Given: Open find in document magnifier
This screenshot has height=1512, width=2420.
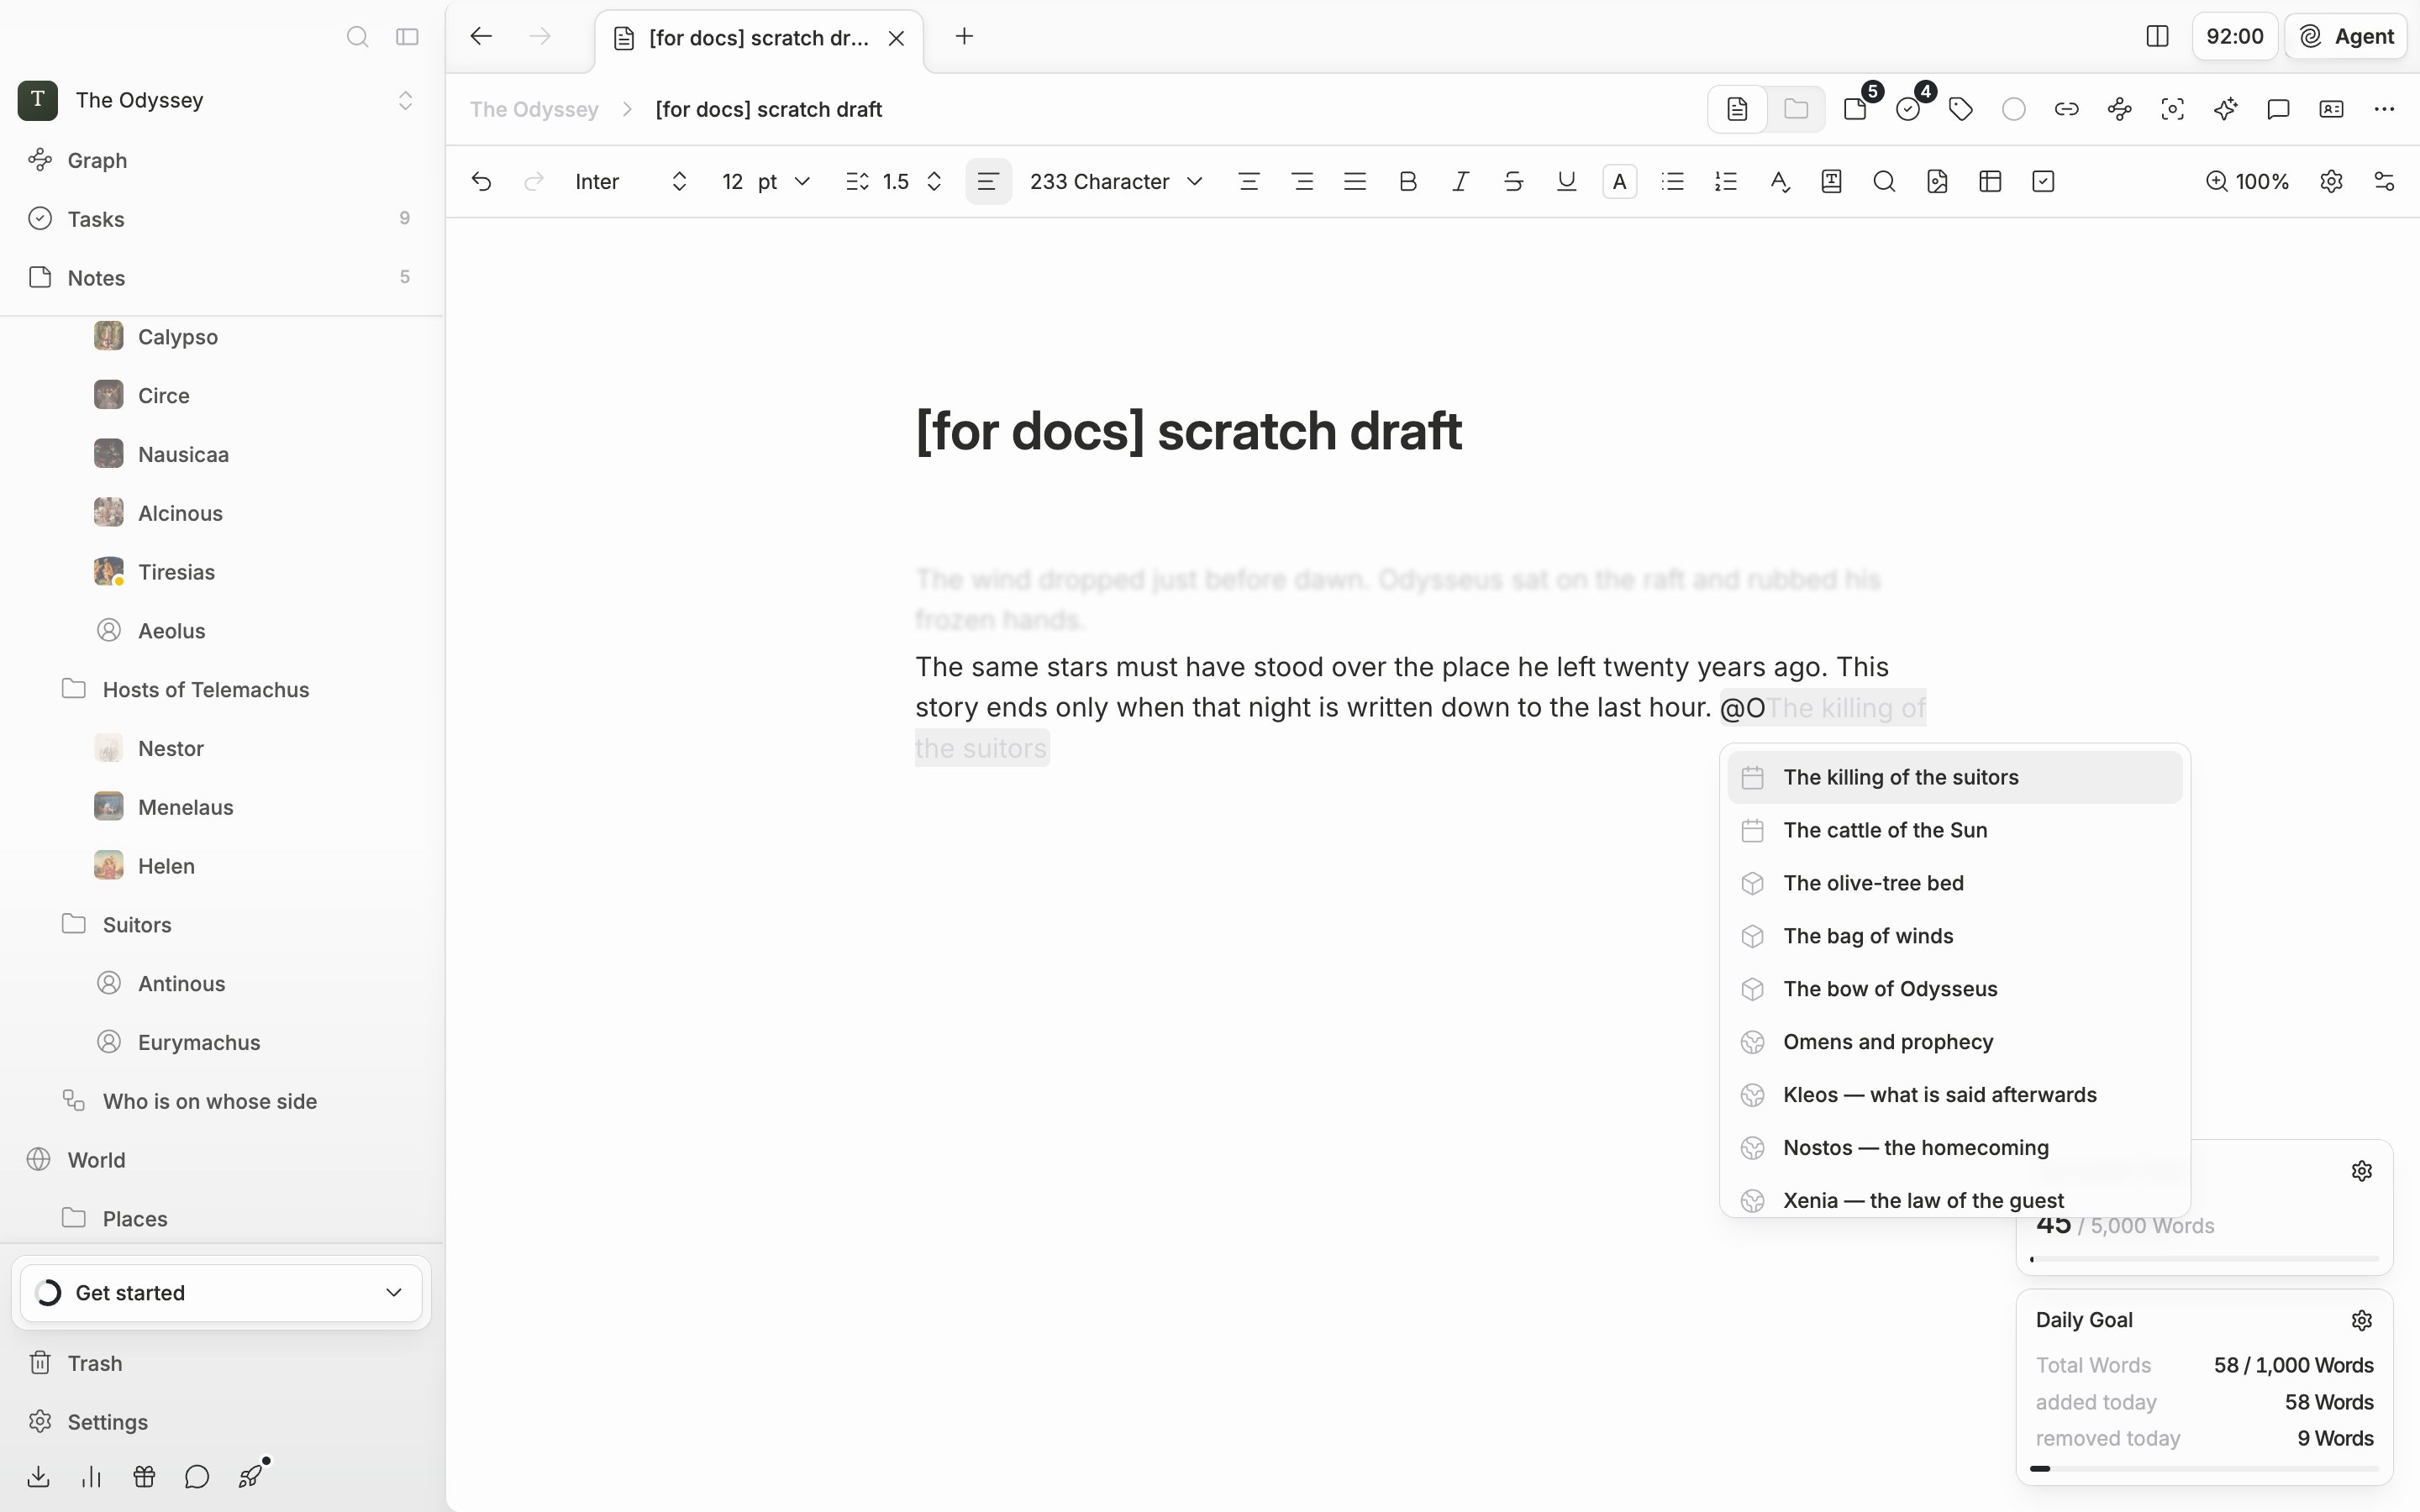Looking at the screenshot, I should pyautogui.click(x=1884, y=181).
